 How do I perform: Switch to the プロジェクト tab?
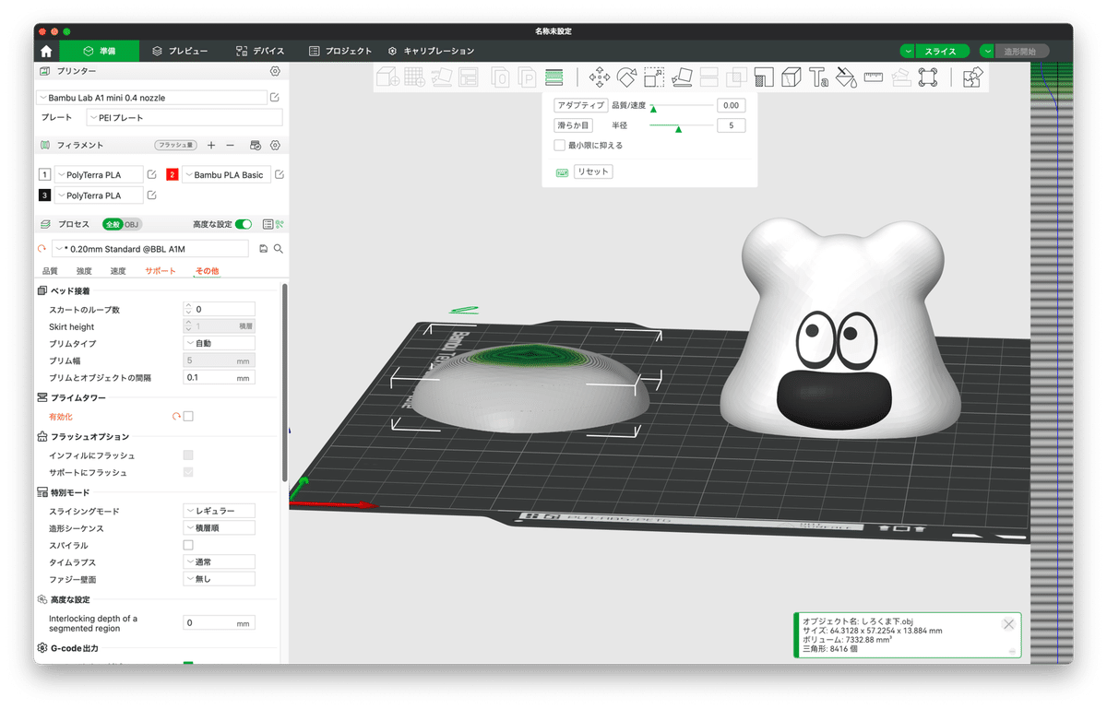point(340,51)
